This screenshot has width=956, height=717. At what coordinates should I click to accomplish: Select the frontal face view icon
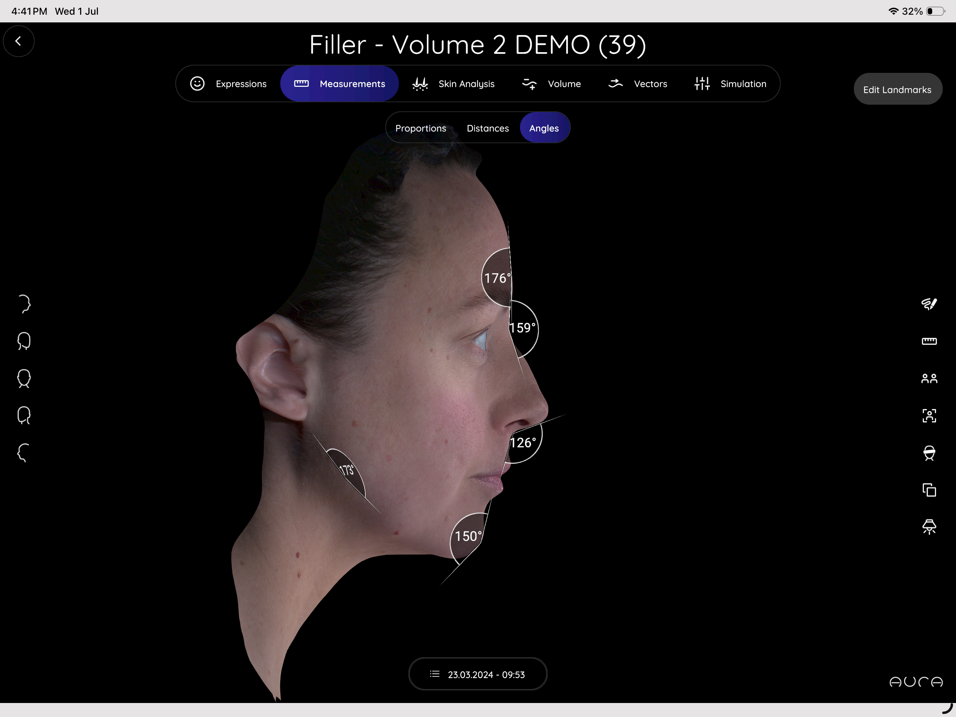coord(24,378)
